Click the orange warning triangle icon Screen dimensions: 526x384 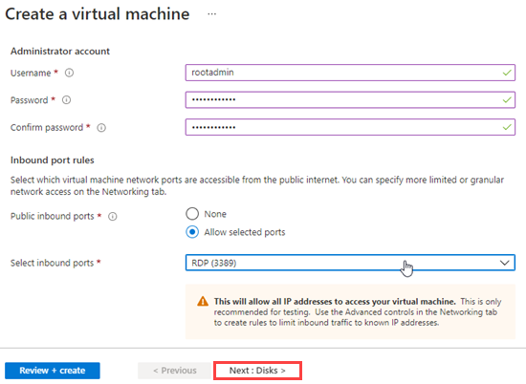203,301
